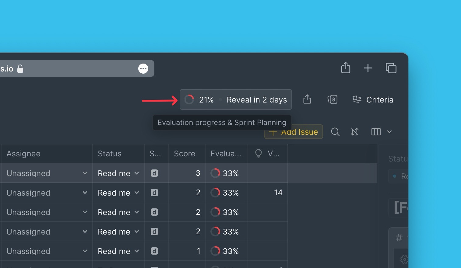461x268 pixels.
Task: Click the ellipsis button in the address bar
Action: click(x=143, y=68)
